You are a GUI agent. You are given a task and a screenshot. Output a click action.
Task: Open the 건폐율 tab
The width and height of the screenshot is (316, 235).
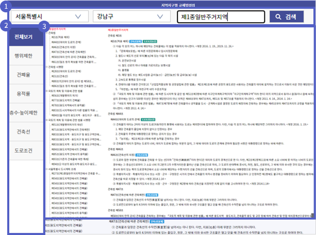[x=23, y=74]
